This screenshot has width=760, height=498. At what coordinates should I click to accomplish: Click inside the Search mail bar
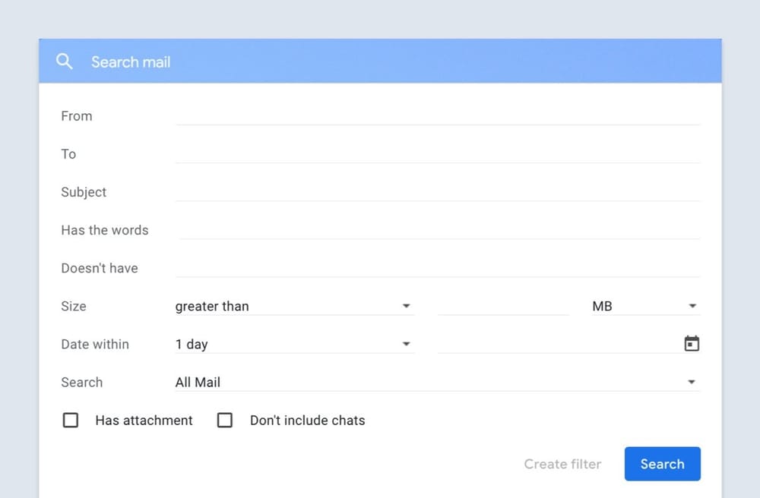point(304,61)
